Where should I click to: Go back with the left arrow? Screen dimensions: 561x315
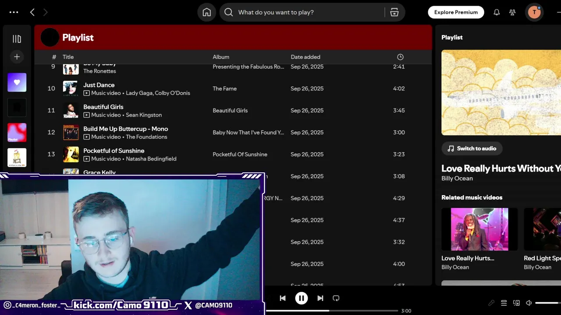click(32, 12)
